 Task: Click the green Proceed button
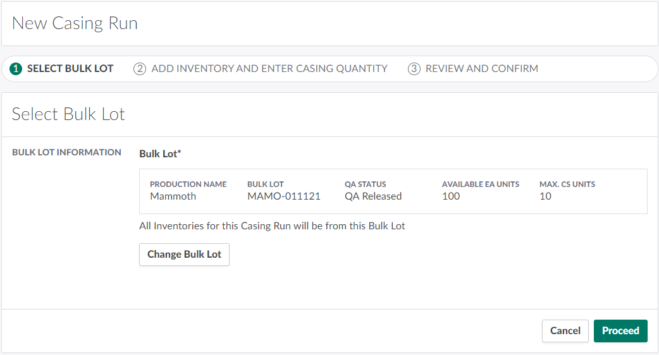point(620,331)
